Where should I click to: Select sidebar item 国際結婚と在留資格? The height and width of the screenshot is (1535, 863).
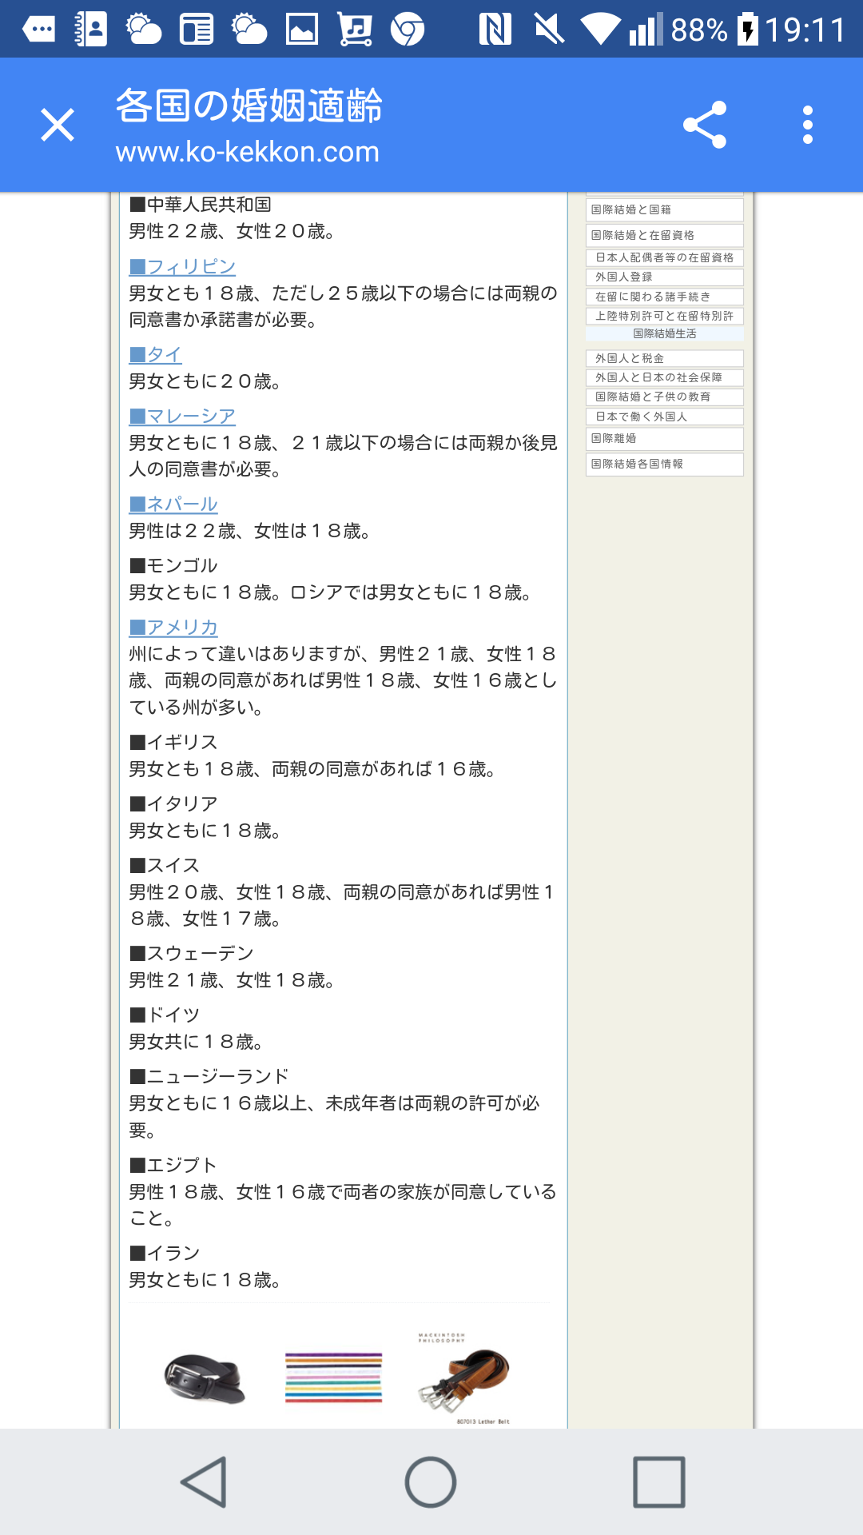tap(665, 235)
